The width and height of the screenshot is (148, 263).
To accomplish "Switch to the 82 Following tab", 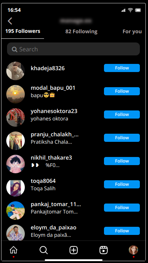I will (x=81, y=31).
